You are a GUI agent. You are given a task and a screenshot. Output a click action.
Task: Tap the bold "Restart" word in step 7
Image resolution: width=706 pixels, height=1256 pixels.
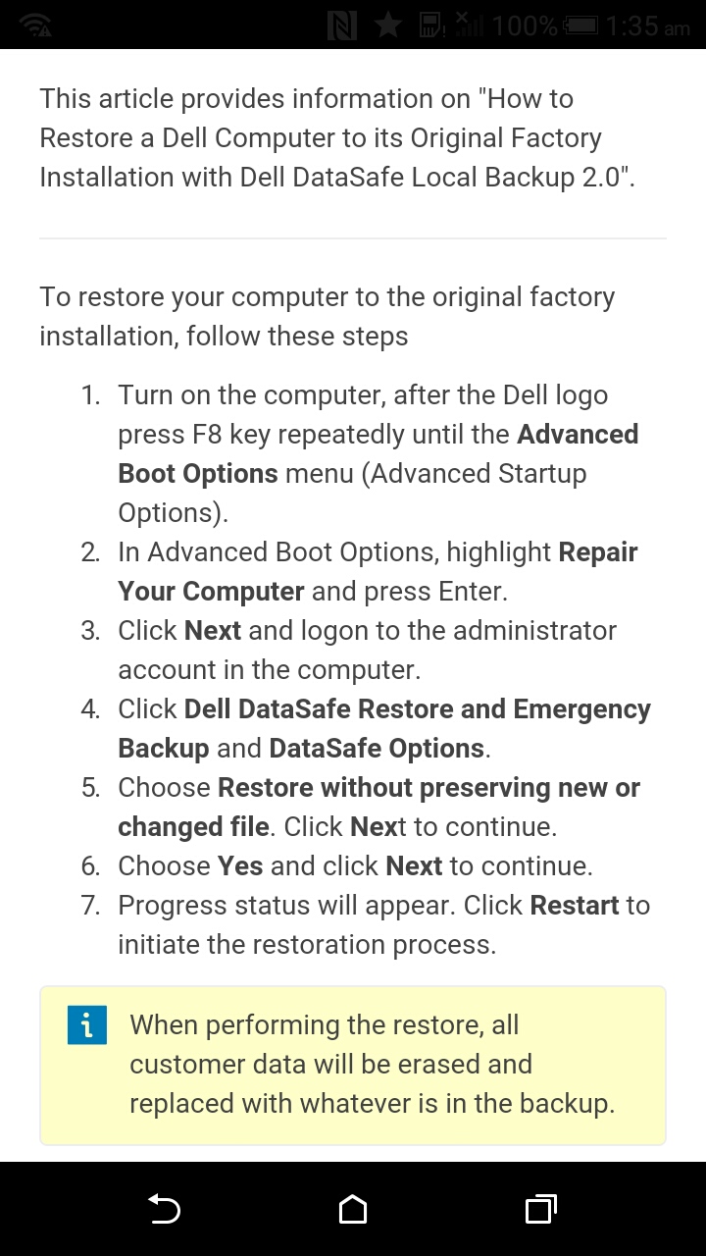click(575, 906)
